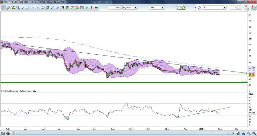Open the indicators chart icon button
This screenshot has height=136, width=257.
(x=181, y=7)
